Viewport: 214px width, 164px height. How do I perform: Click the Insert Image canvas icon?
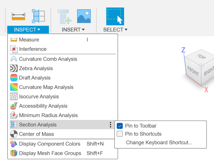[84, 16]
